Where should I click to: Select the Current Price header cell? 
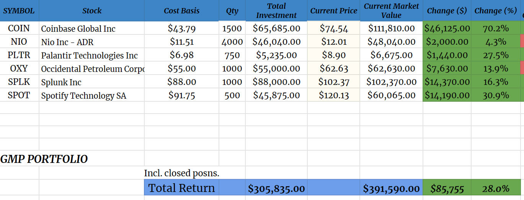pyautogui.click(x=333, y=11)
